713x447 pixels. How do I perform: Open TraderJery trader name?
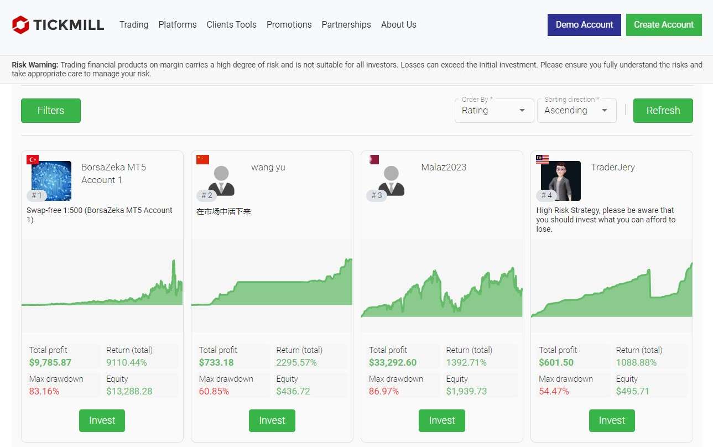(613, 167)
